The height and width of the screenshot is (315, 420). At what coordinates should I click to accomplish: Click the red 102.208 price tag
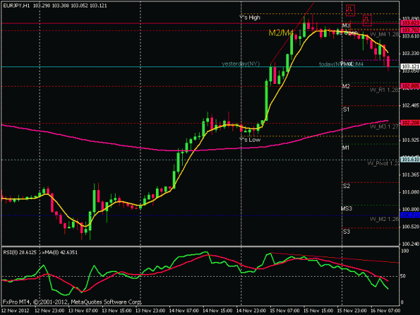411,123
